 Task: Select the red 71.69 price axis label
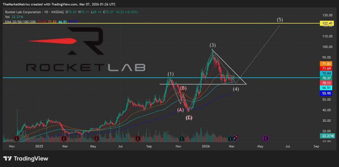[x=326, y=69]
